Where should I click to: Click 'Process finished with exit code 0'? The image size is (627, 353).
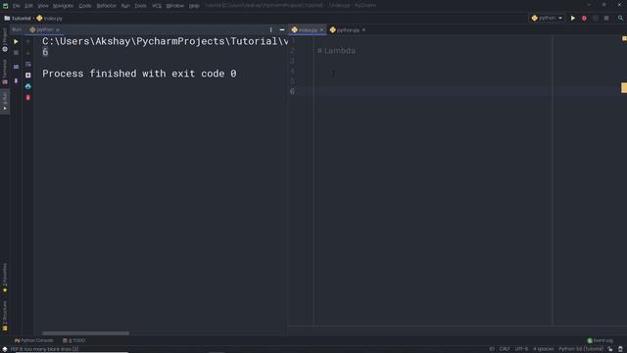click(x=139, y=74)
